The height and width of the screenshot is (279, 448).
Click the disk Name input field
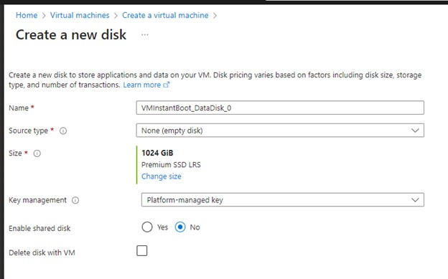tap(280, 108)
